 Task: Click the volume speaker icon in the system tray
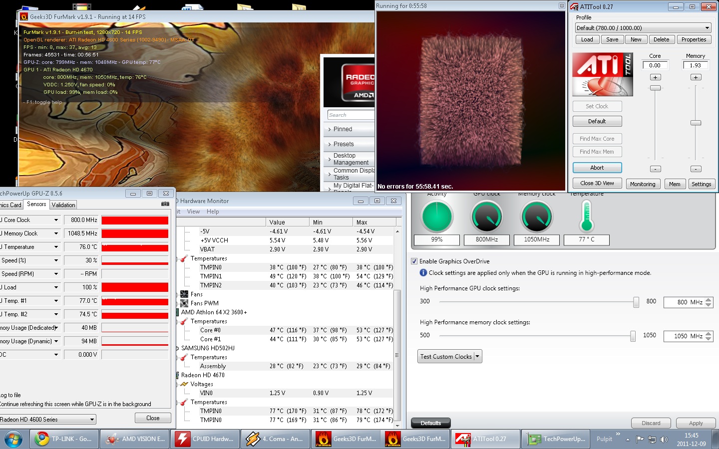coord(664,440)
